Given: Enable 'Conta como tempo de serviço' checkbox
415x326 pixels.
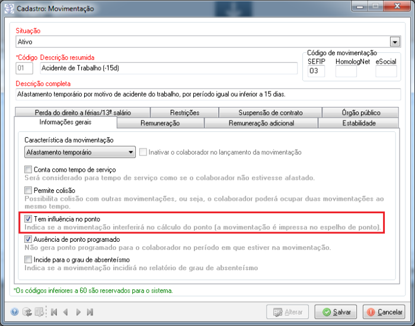Looking at the screenshot, I should (x=28, y=170).
